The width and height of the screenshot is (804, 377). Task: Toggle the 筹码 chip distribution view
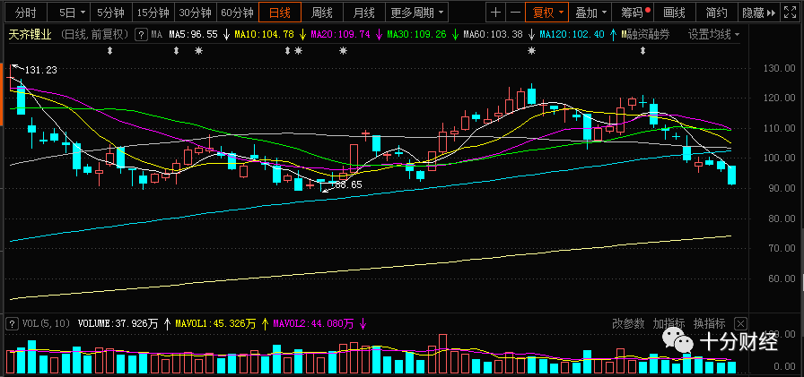pos(636,13)
